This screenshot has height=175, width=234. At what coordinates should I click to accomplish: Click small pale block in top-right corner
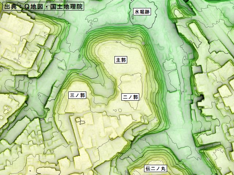[x=178, y=13]
